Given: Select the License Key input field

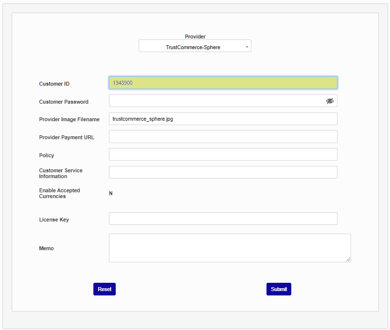Looking at the screenshot, I should point(223,219).
